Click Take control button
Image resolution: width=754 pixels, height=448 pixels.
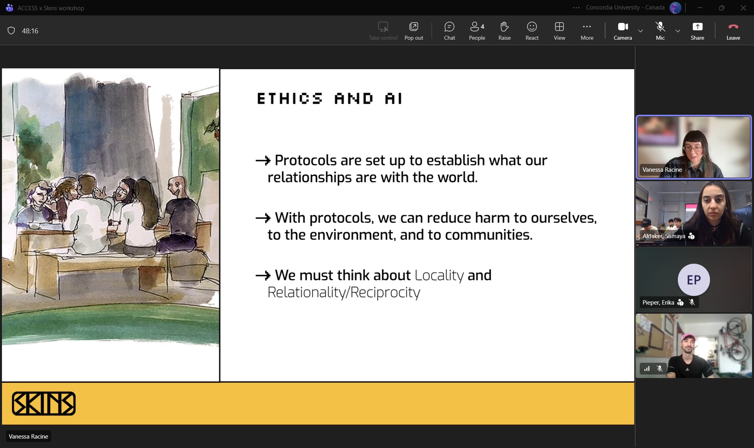(383, 31)
